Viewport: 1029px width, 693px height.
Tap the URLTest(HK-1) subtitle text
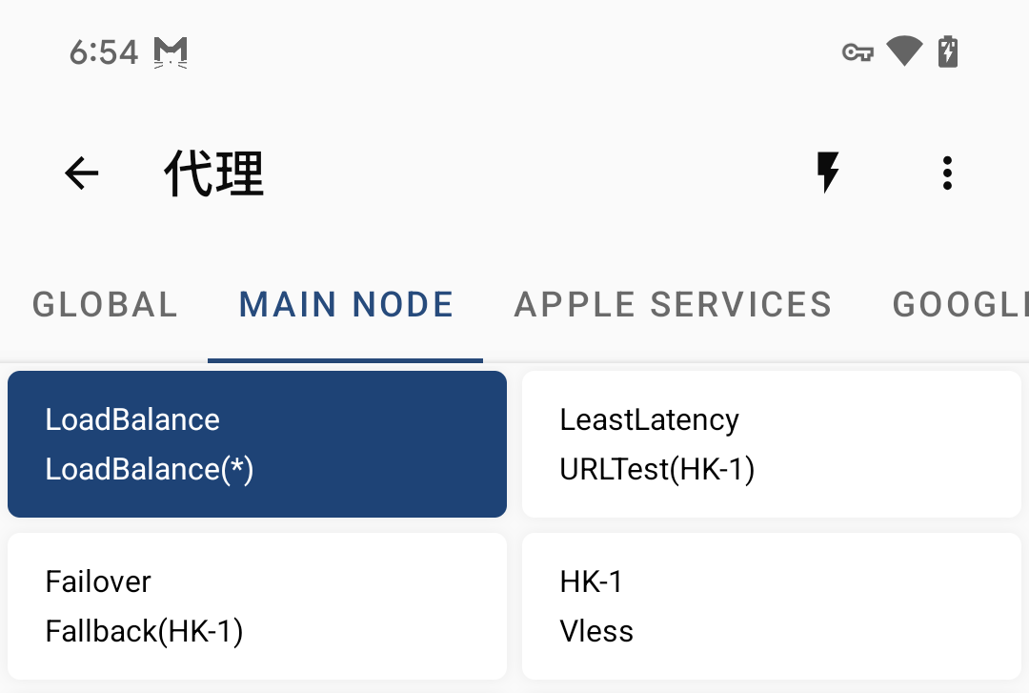(x=656, y=470)
